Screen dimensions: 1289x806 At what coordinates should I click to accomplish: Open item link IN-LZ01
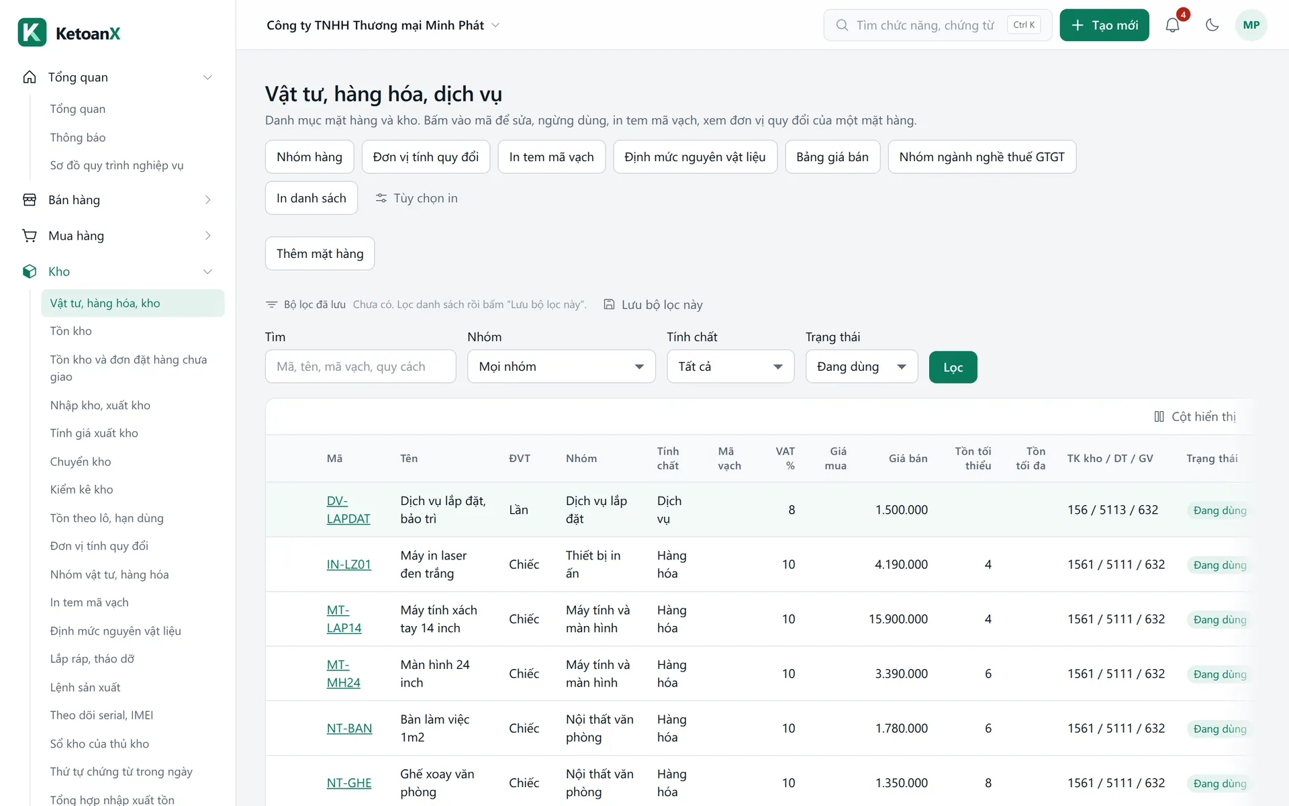(x=348, y=564)
